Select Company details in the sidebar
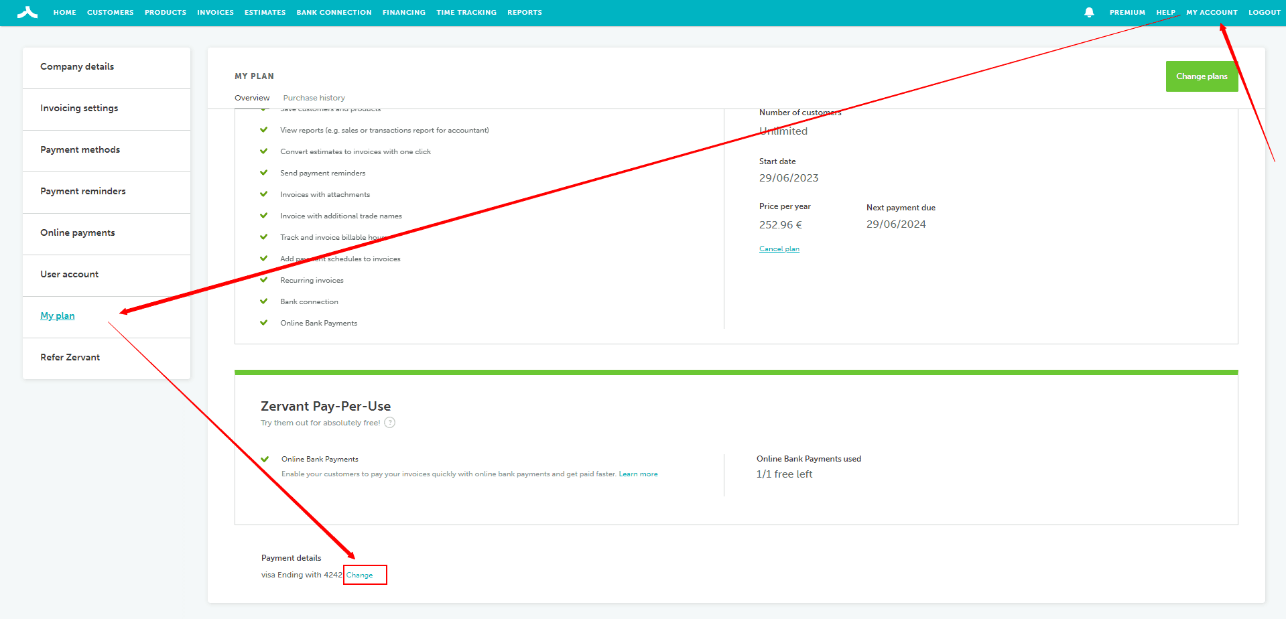 (107, 67)
